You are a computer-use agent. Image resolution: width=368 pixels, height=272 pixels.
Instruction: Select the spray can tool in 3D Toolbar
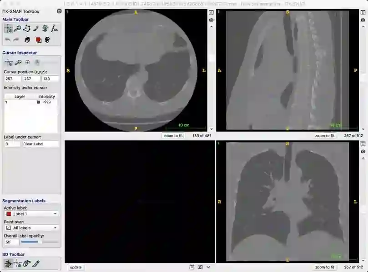click(x=27, y=263)
